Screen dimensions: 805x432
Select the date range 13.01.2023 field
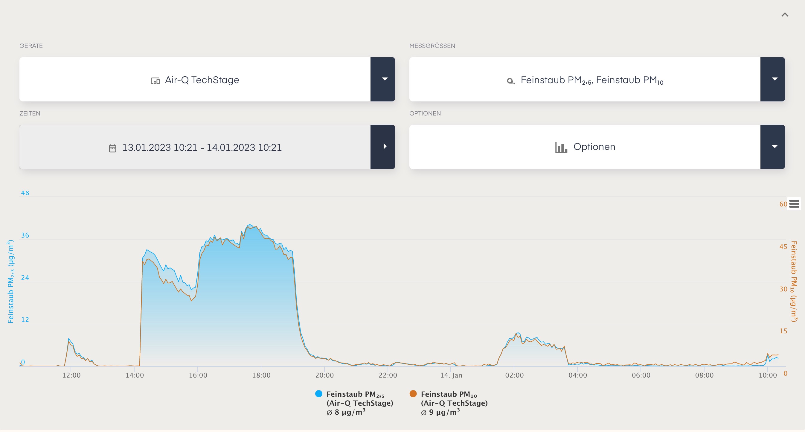pyautogui.click(x=202, y=147)
